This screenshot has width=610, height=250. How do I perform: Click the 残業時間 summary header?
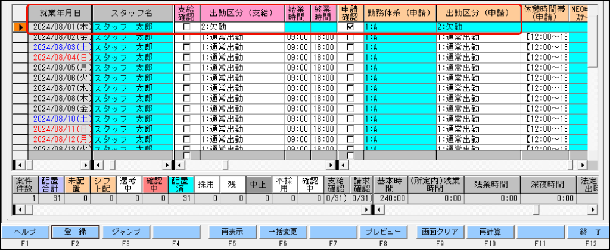click(x=491, y=185)
